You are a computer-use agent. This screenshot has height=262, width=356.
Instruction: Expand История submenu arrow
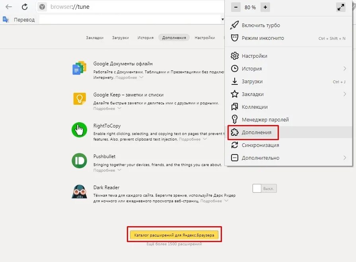(344, 68)
